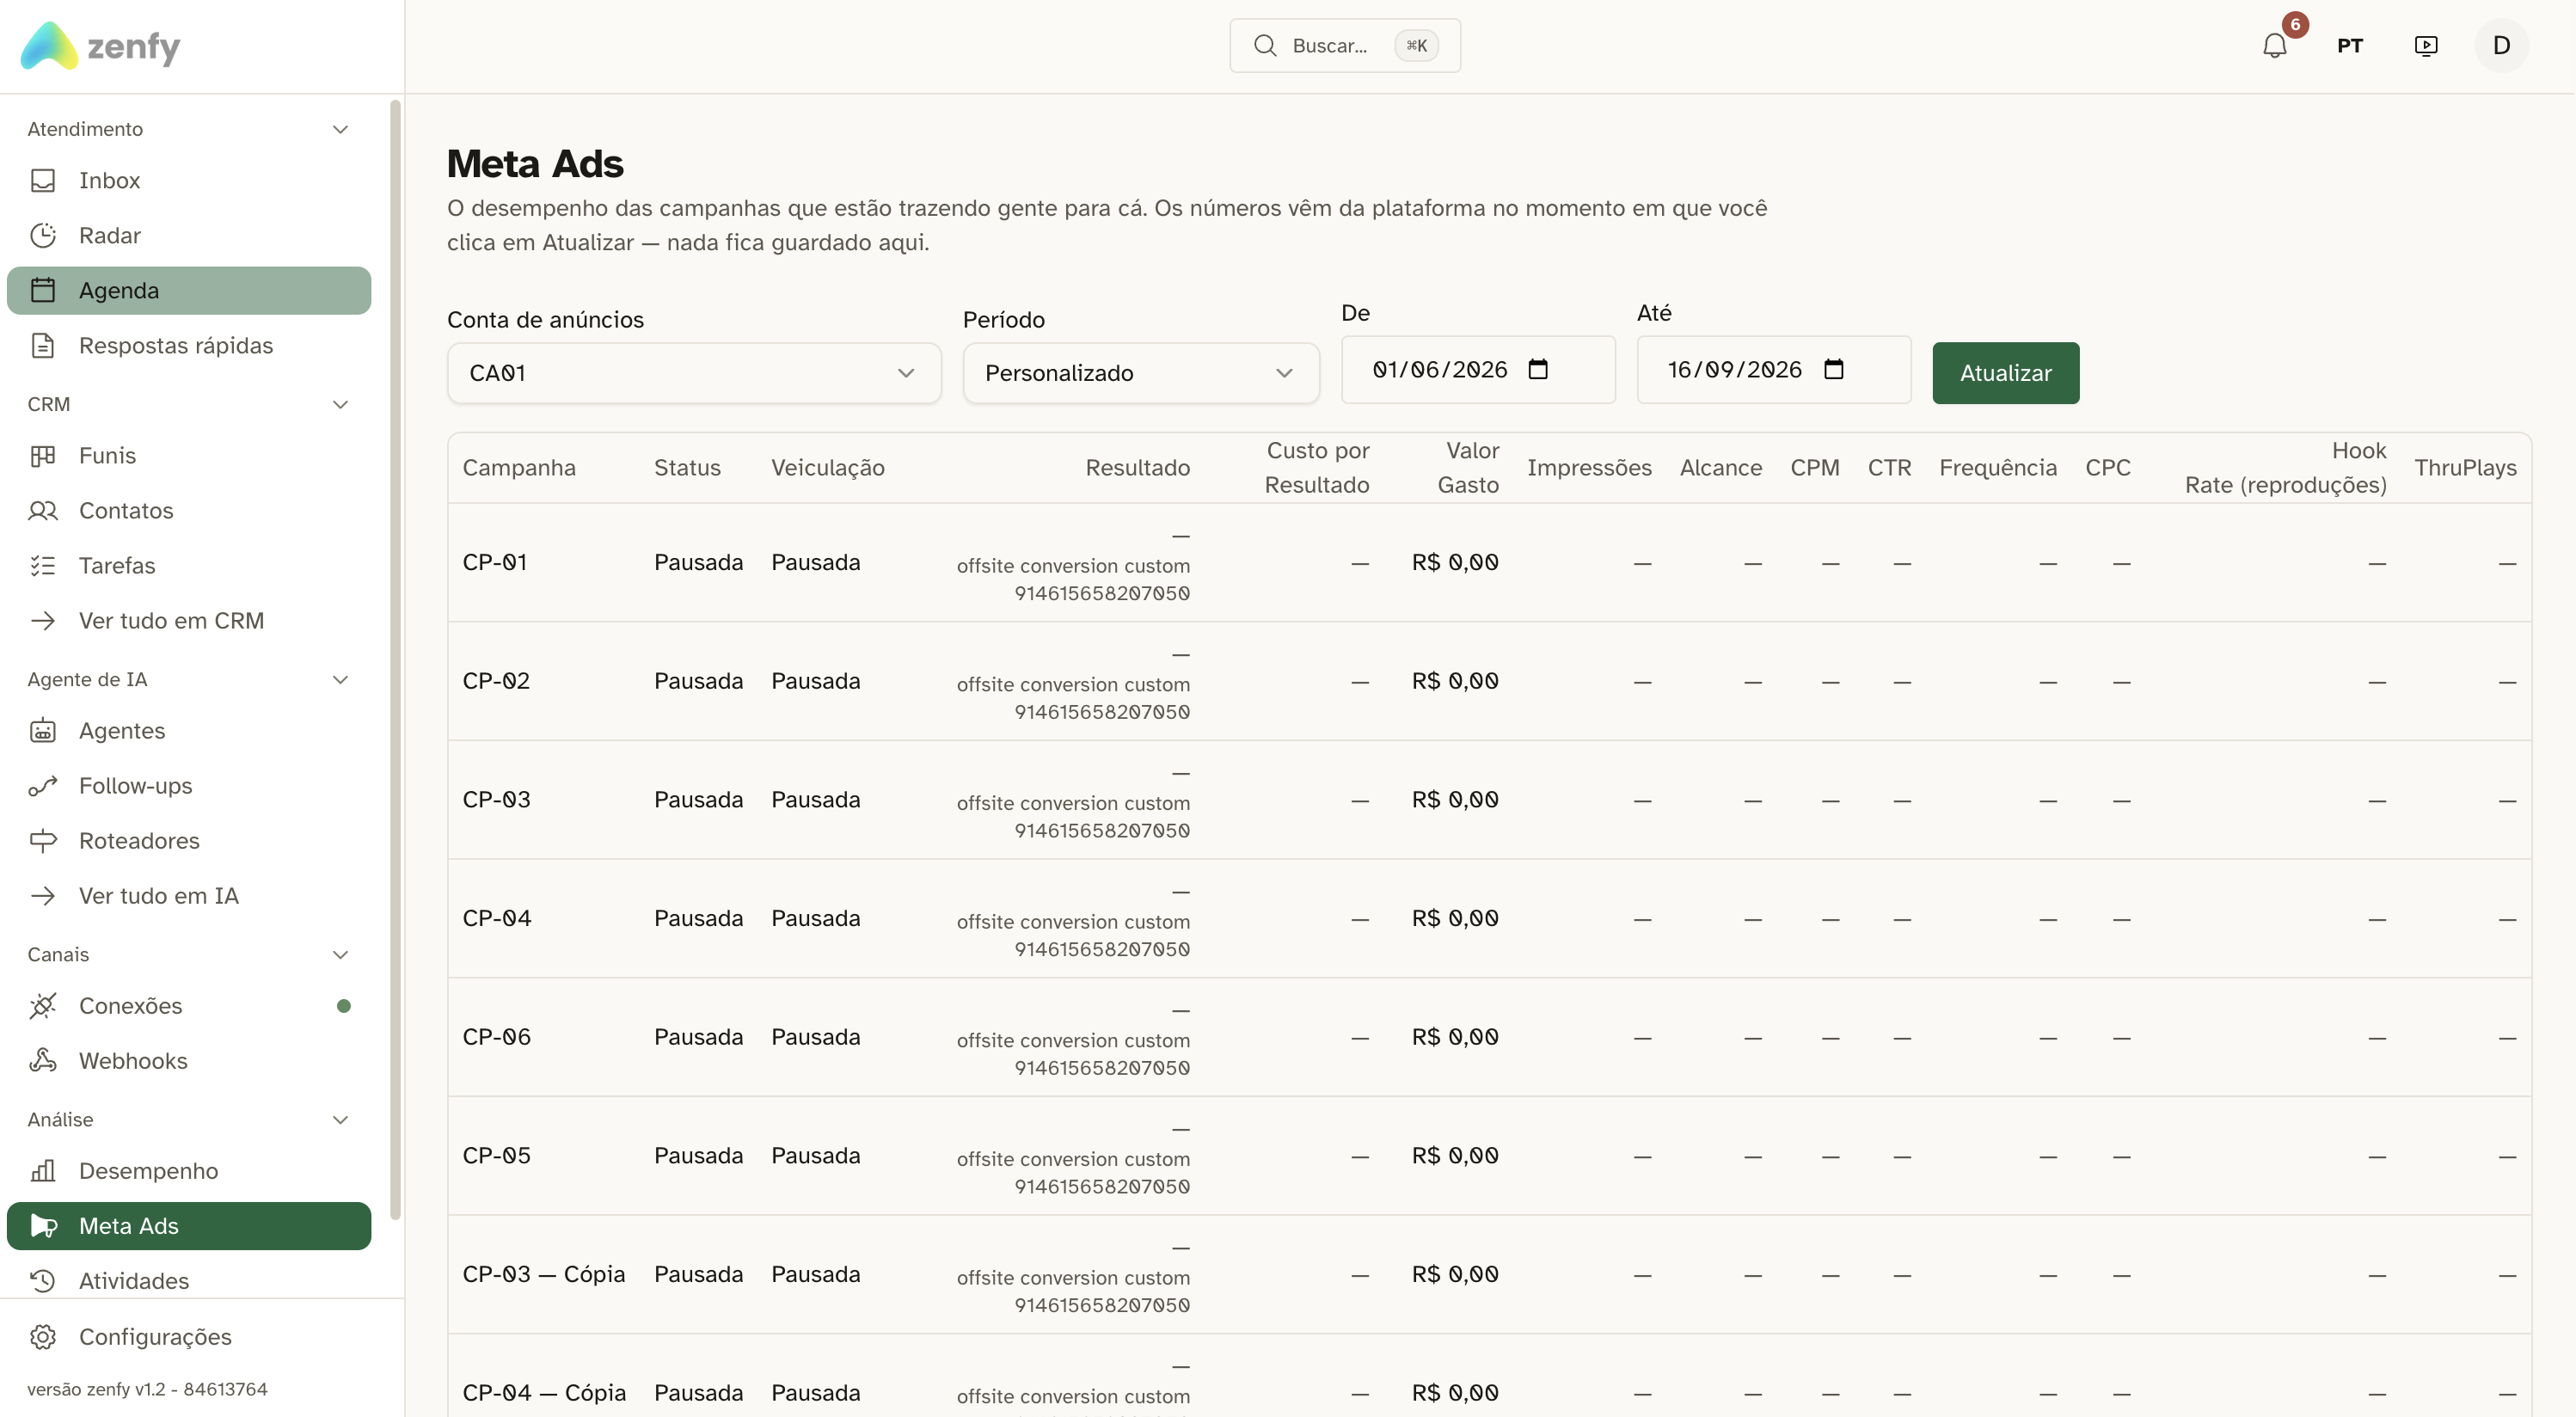Click the Configurações gear icon
The width and height of the screenshot is (2576, 1417).
point(43,1337)
